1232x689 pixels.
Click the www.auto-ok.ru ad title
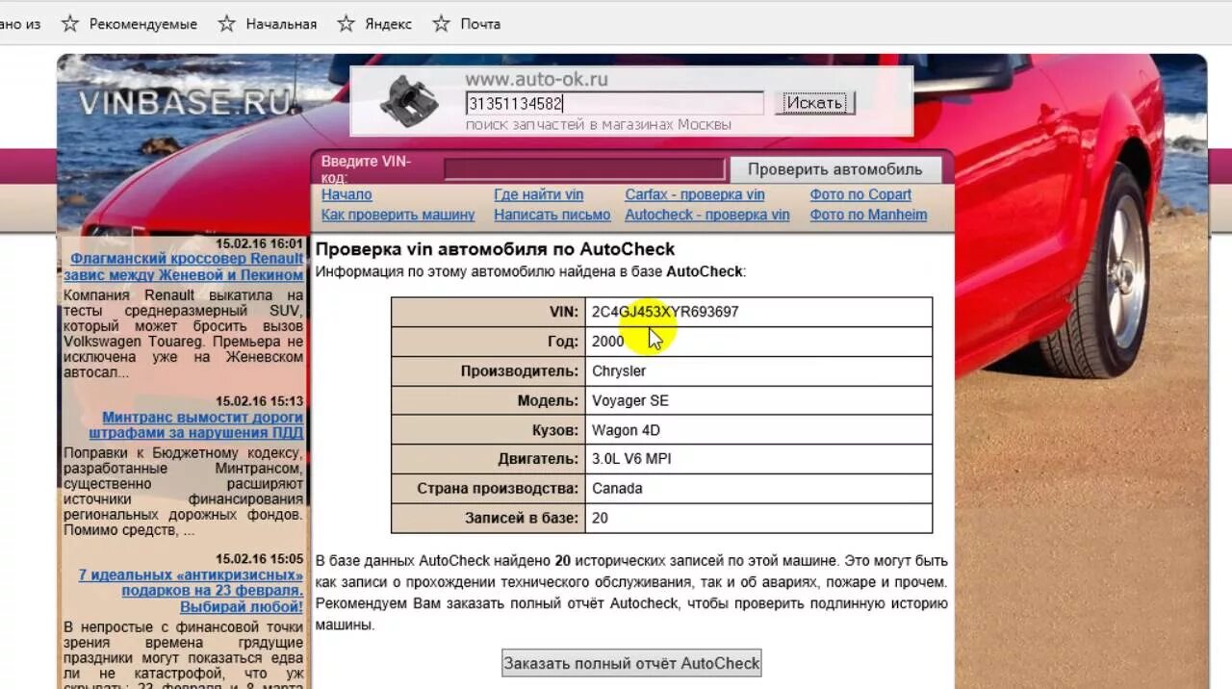[536, 80]
